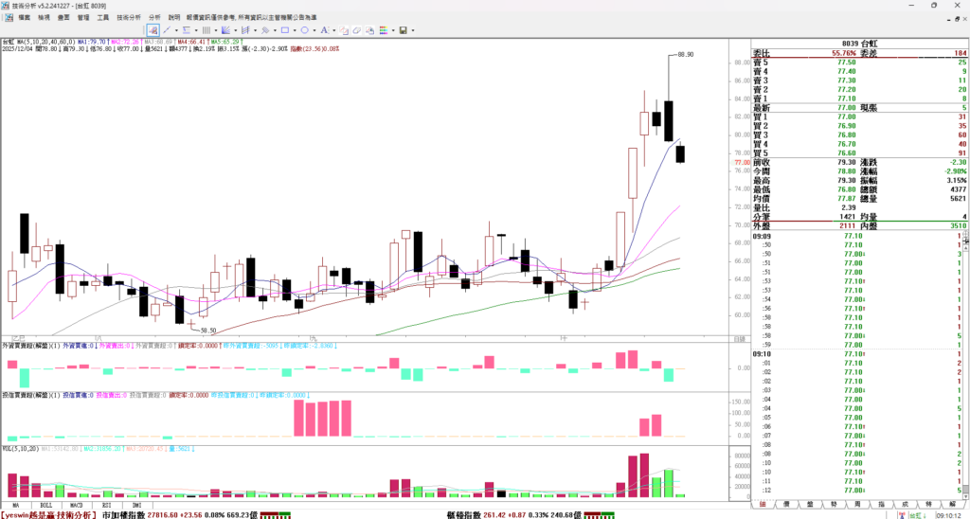Select the vertical parallel lines drawing tool

[x=207, y=30]
